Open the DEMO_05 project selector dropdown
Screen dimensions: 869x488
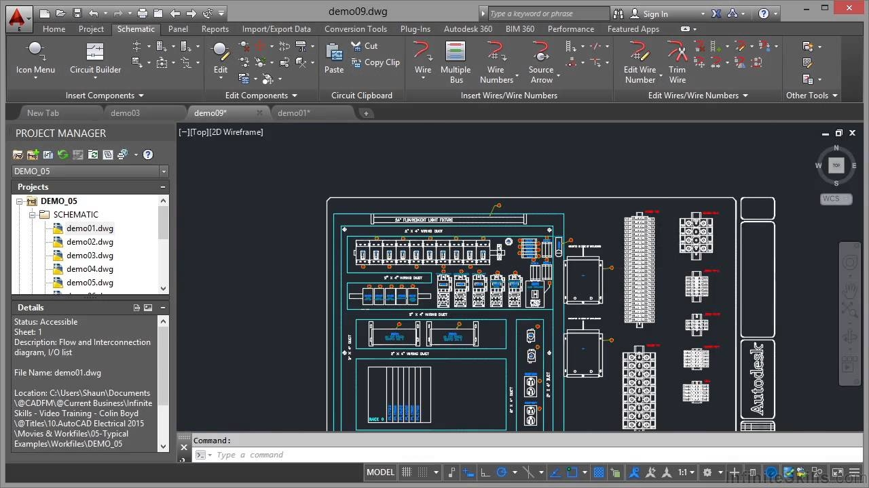[163, 171]
